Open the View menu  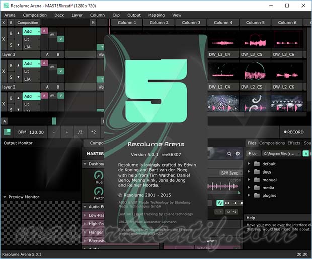pos(177,15)
